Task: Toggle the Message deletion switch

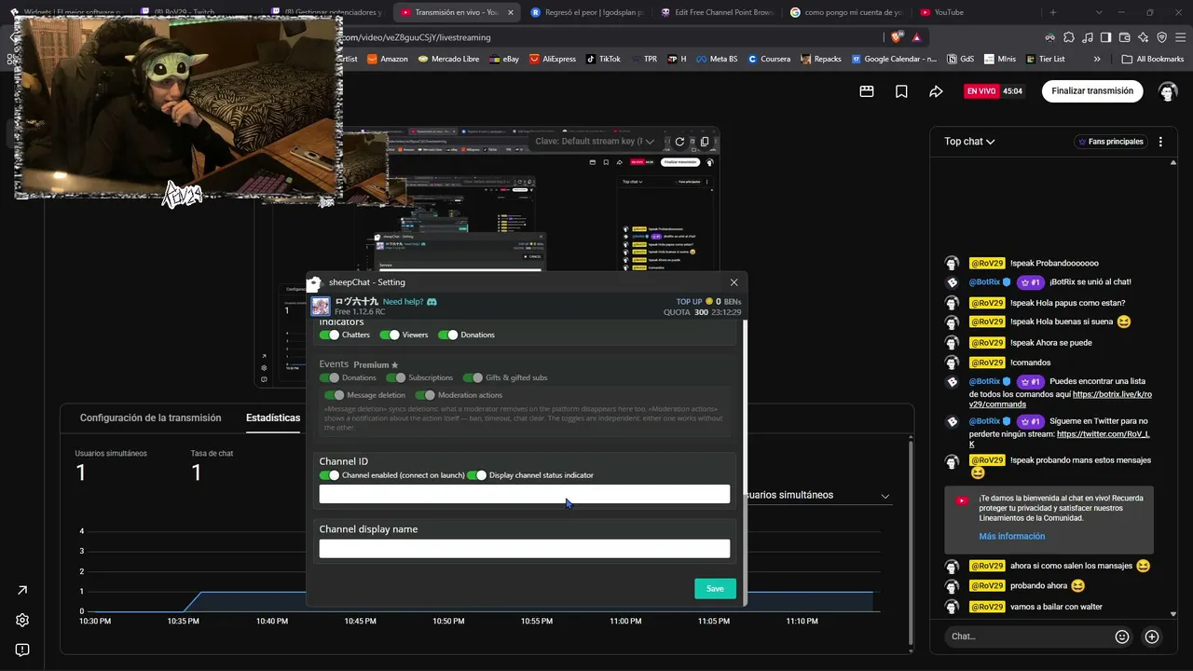Action: click(335, 395)
